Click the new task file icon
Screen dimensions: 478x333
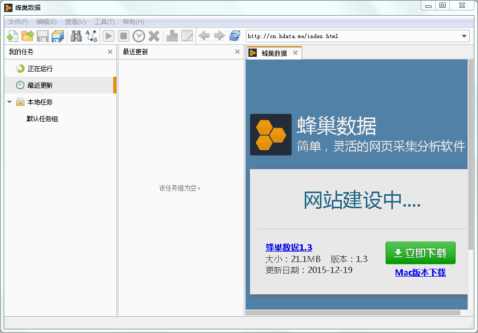point(13,36)
